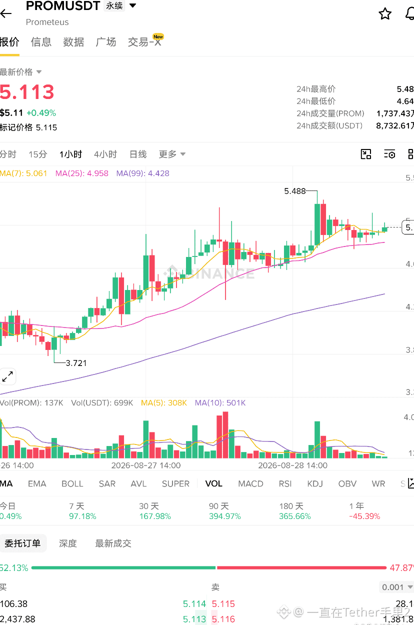Viewport: 414px width, 625px height.
Task: Click the 1 年 -45.39% return
Action: [364, 511]
